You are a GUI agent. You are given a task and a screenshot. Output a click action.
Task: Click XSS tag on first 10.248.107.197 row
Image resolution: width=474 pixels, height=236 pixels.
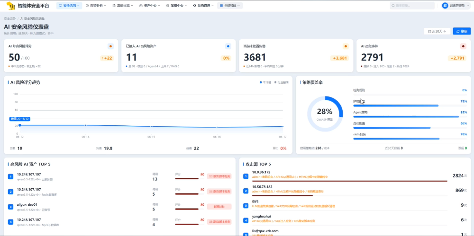219,176
